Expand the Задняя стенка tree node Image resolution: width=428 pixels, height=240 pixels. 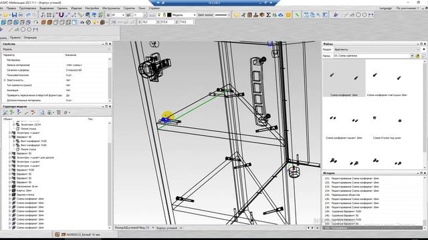pyautogui.click(x=10, y=195)
